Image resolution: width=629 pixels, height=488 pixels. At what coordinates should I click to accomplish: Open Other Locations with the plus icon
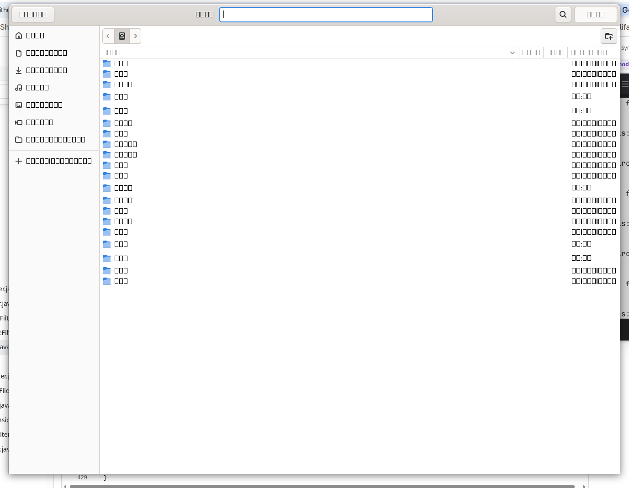[19, 161]
